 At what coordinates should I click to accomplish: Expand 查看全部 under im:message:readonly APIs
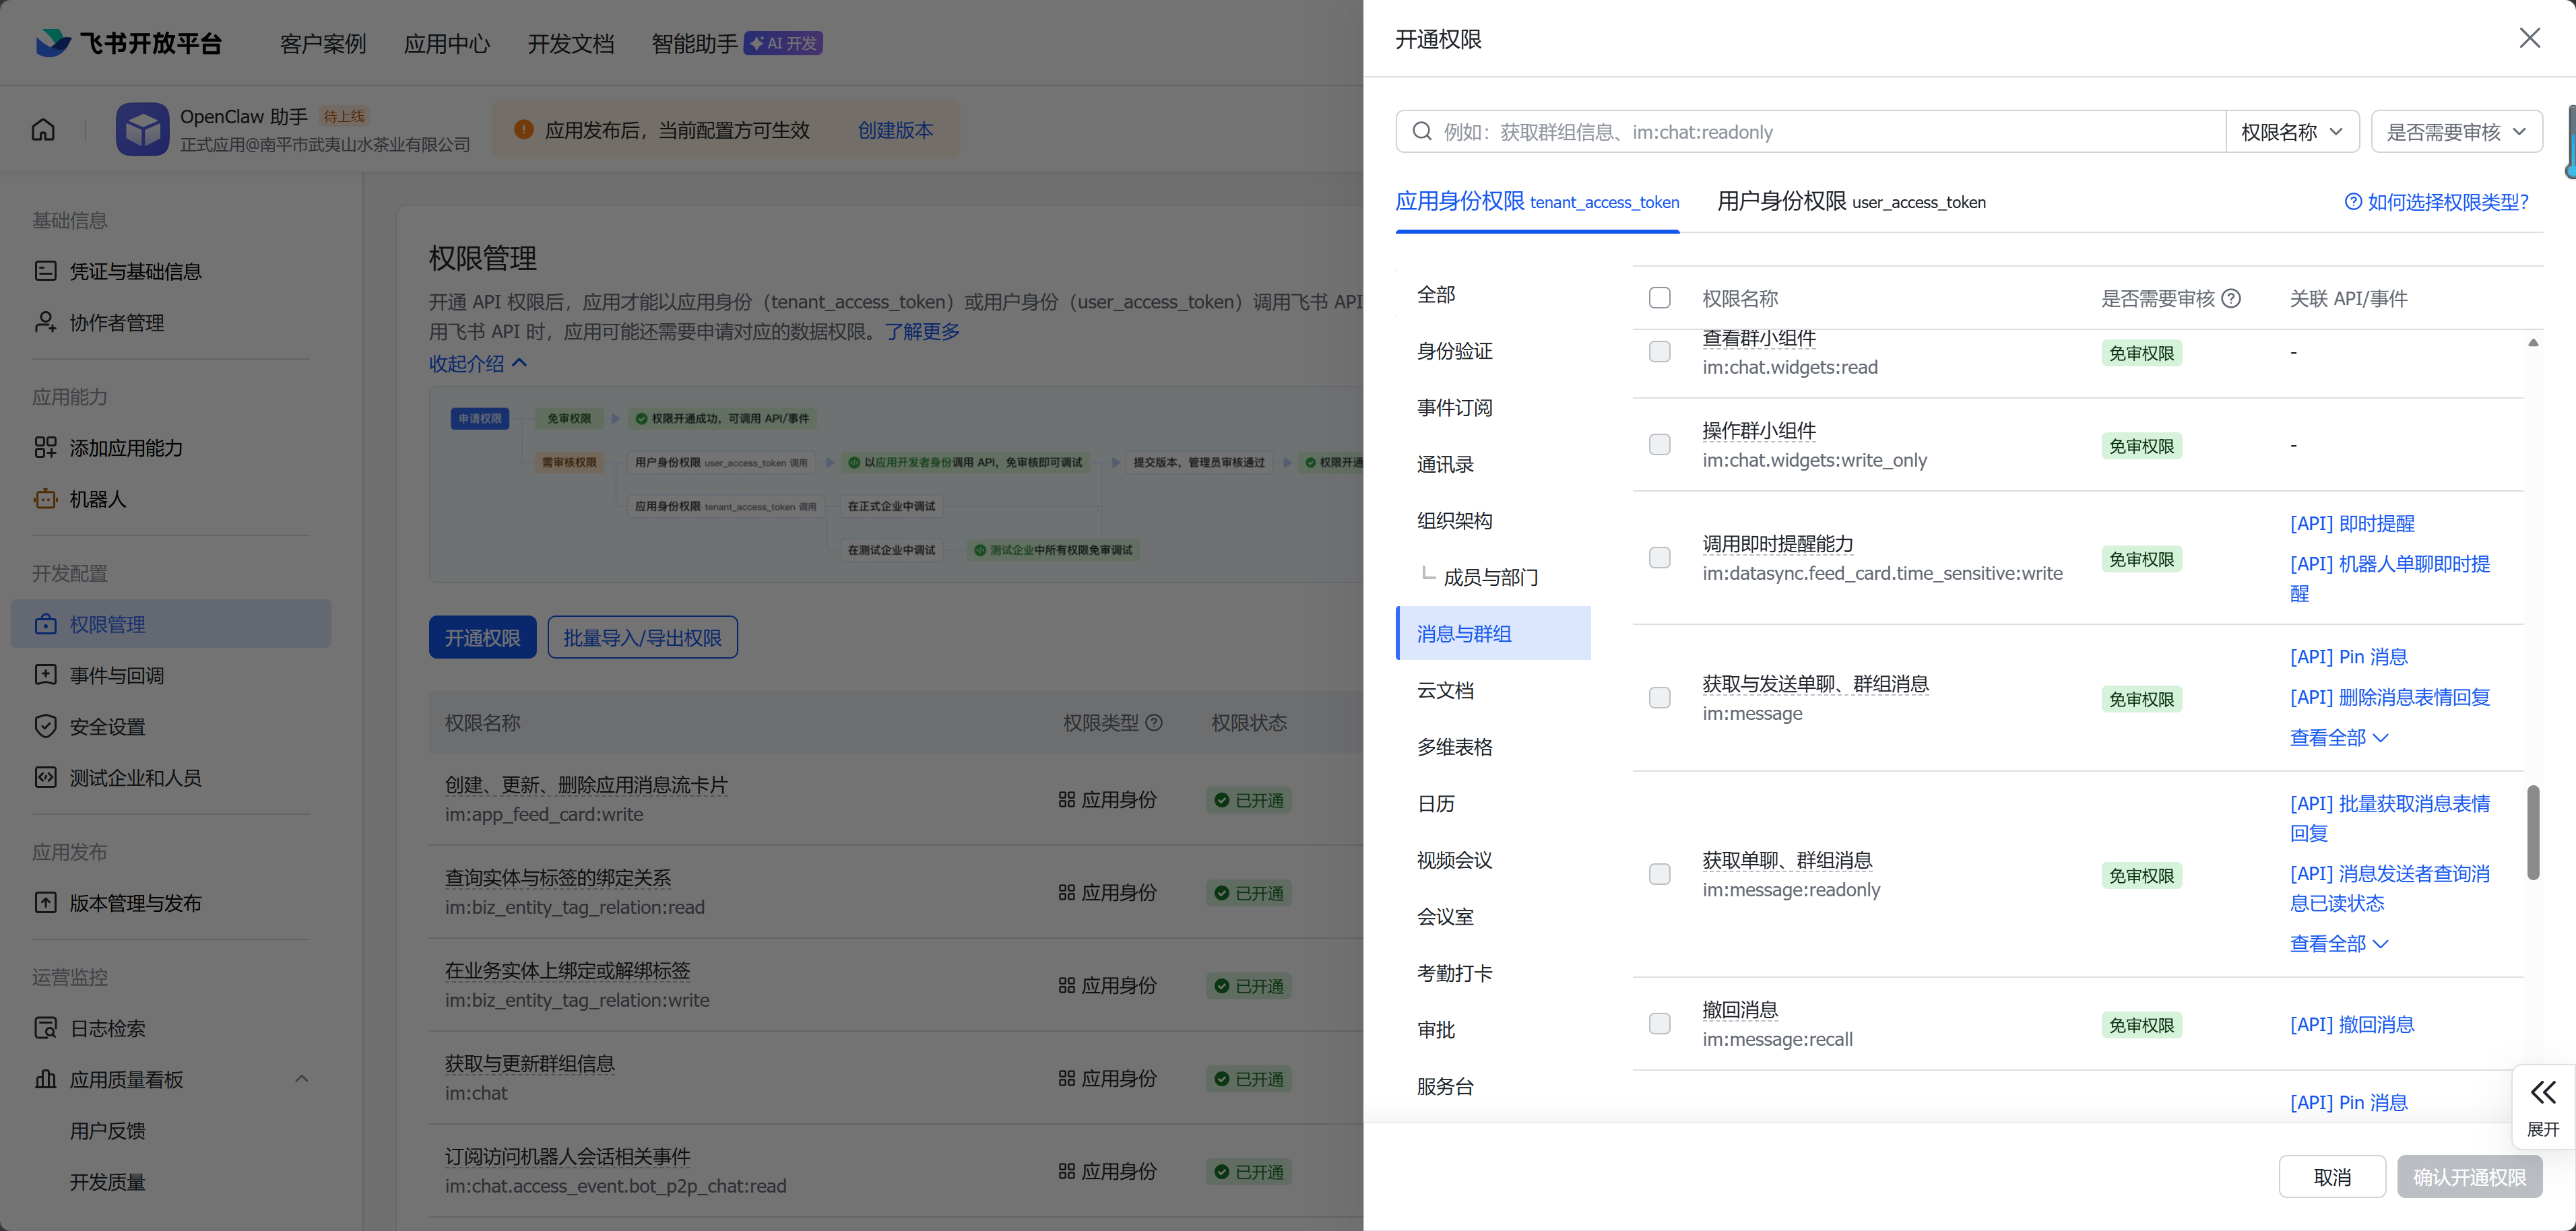pos(2338,944)
